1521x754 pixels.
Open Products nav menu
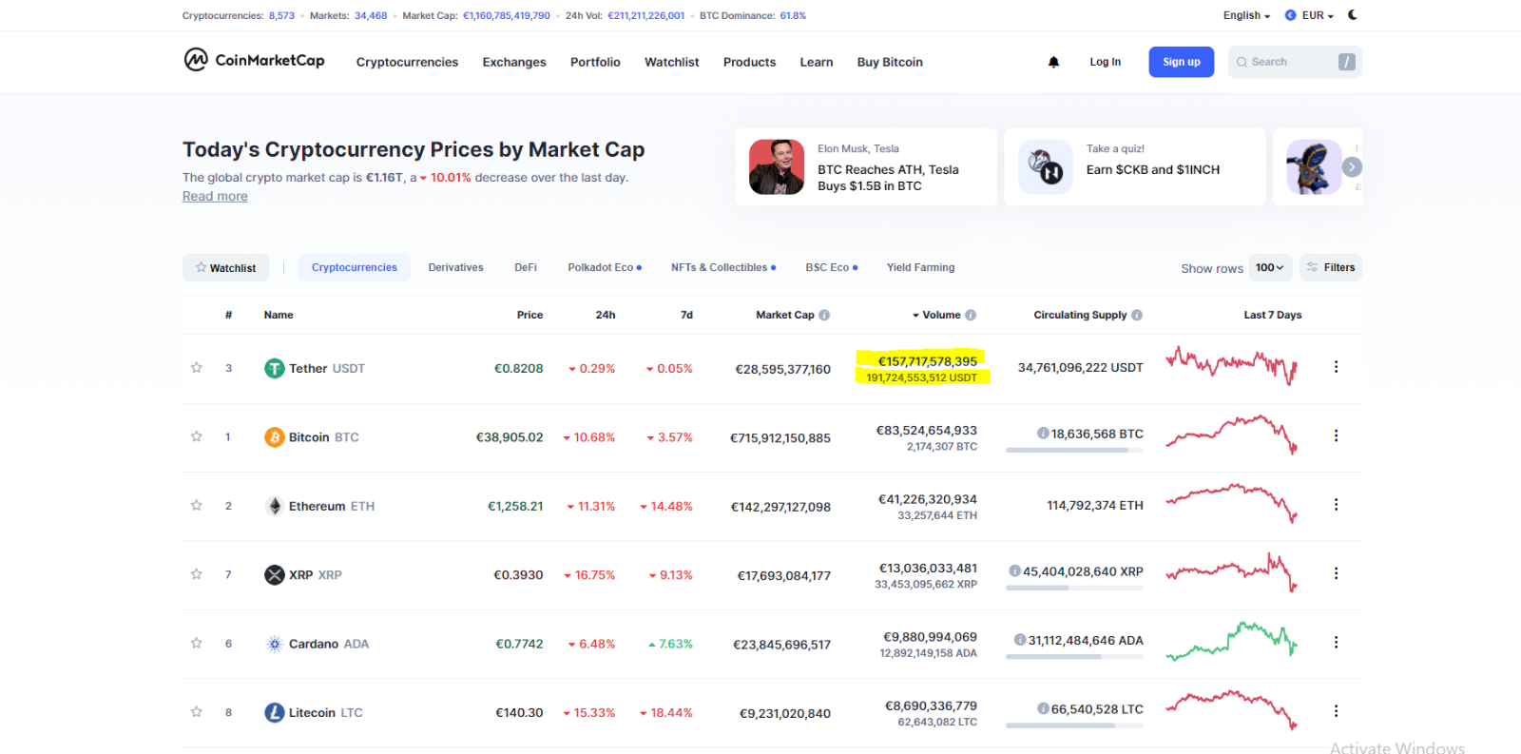[x=749, y=62]
